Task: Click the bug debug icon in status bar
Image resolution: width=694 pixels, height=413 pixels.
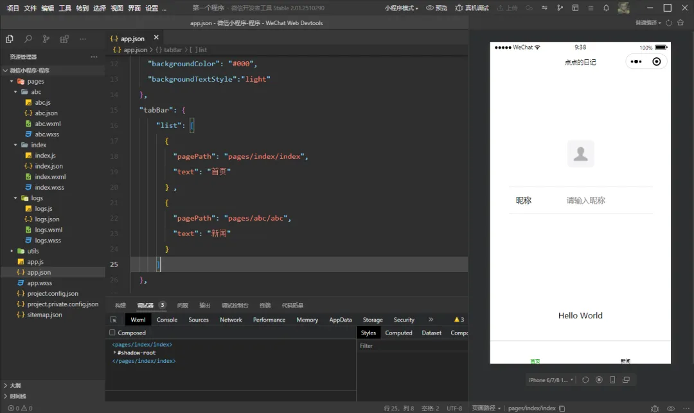Action: [x=655, y=408]
